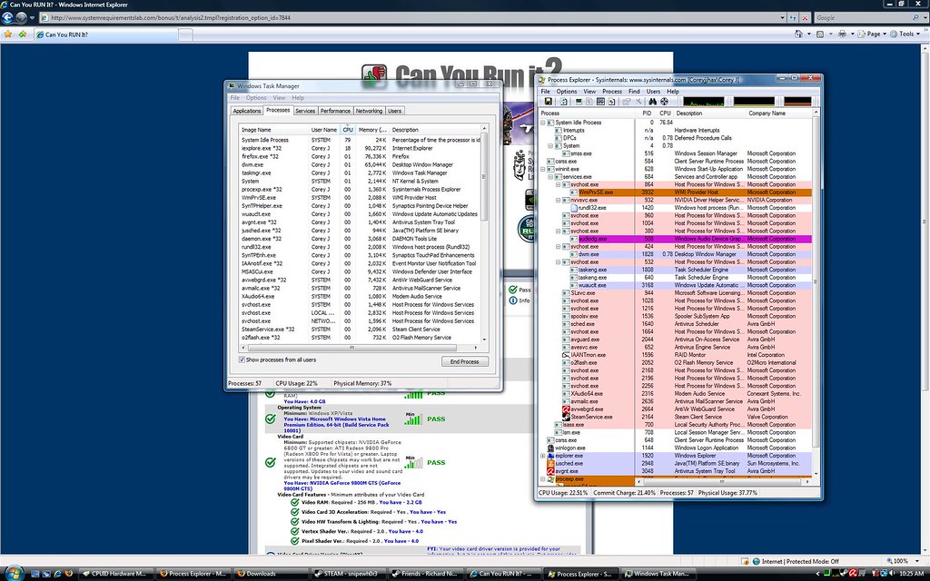Screen dimensions: 930x581
Task: Collapse the System node in Process Explorer
Action: tap(550, 146)
